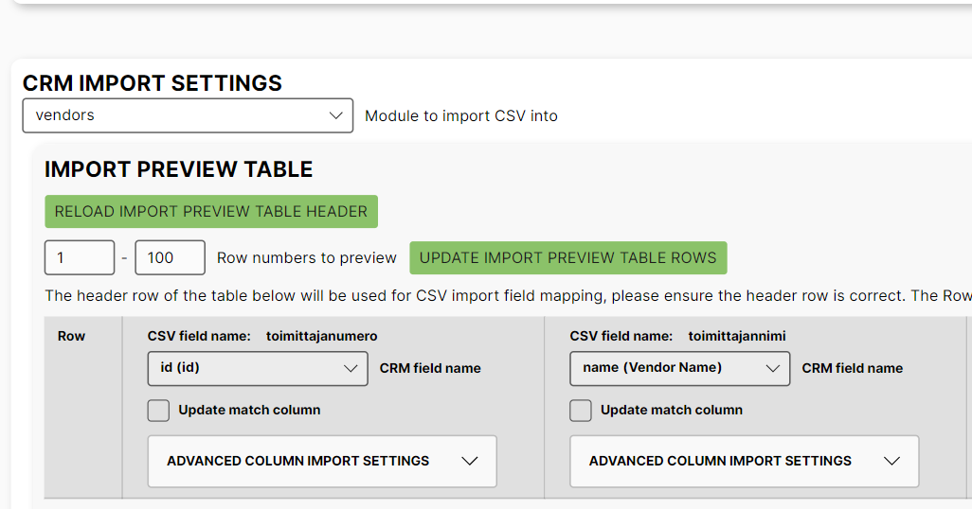Tick Update match column checkbox for toimittajannimi
The width and height of the screenshot is (972, 509).
coord(581,411)
